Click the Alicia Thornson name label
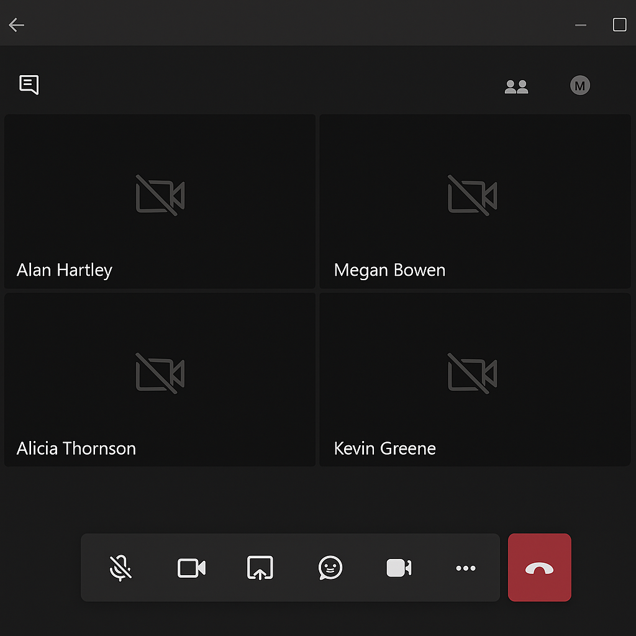636x636 pixels. [x=76, y=448]
